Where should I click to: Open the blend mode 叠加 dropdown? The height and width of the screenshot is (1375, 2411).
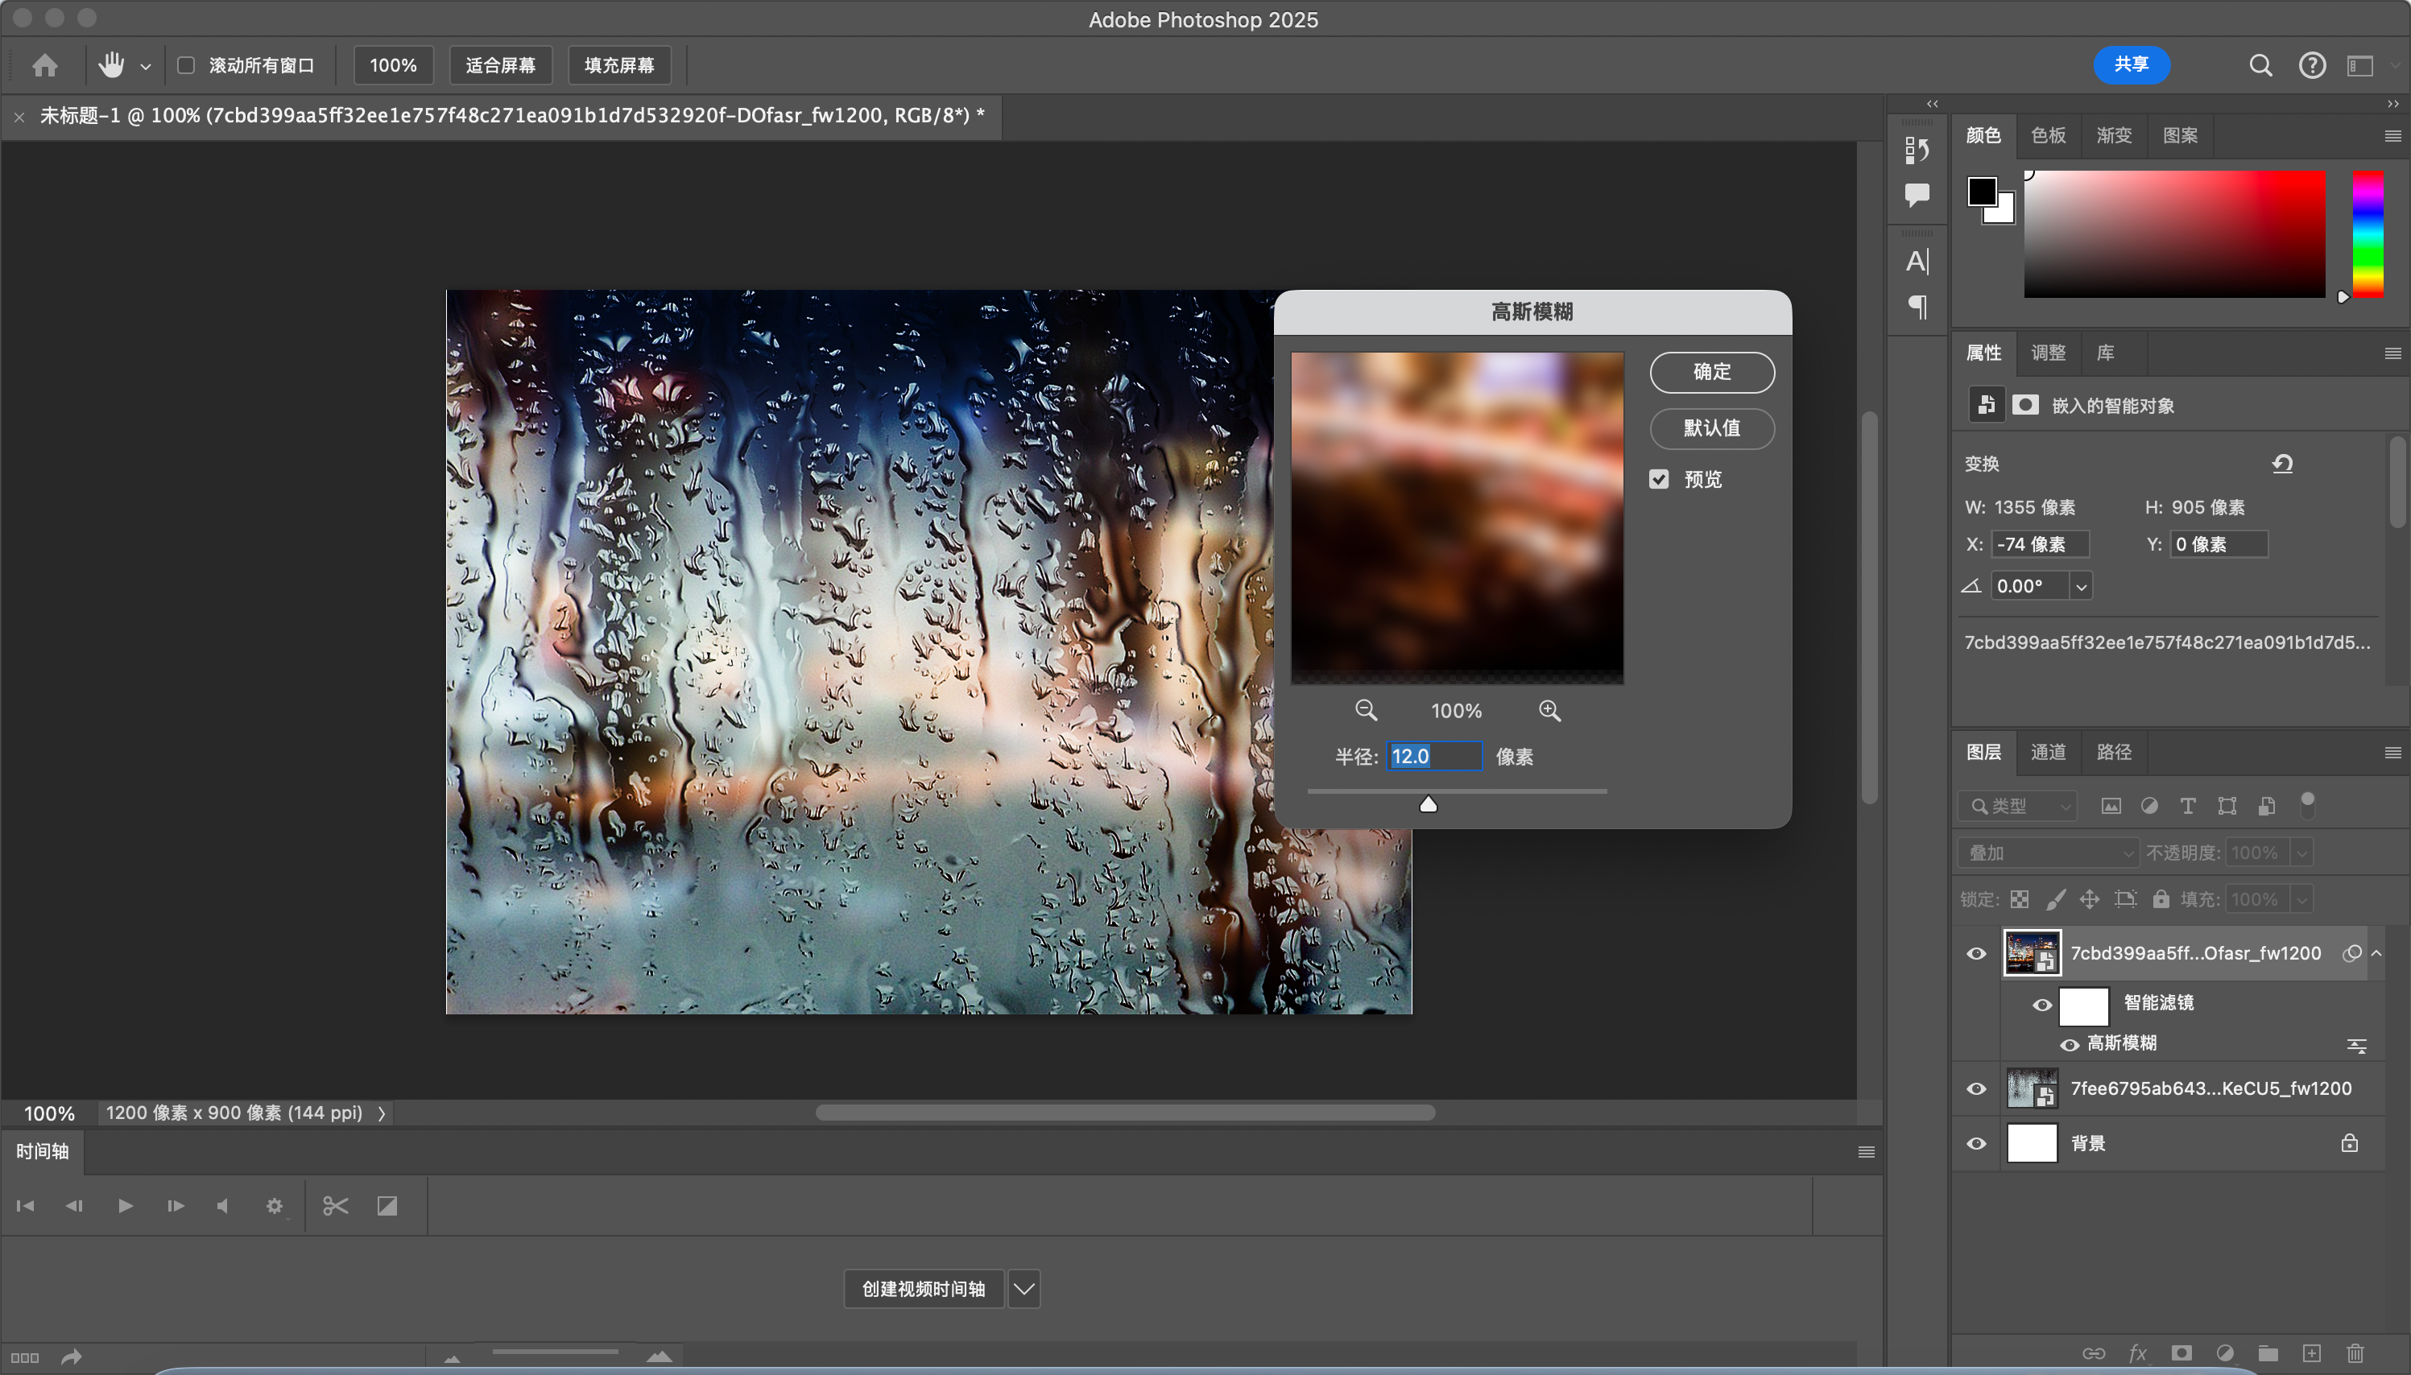pos(2046,853)
